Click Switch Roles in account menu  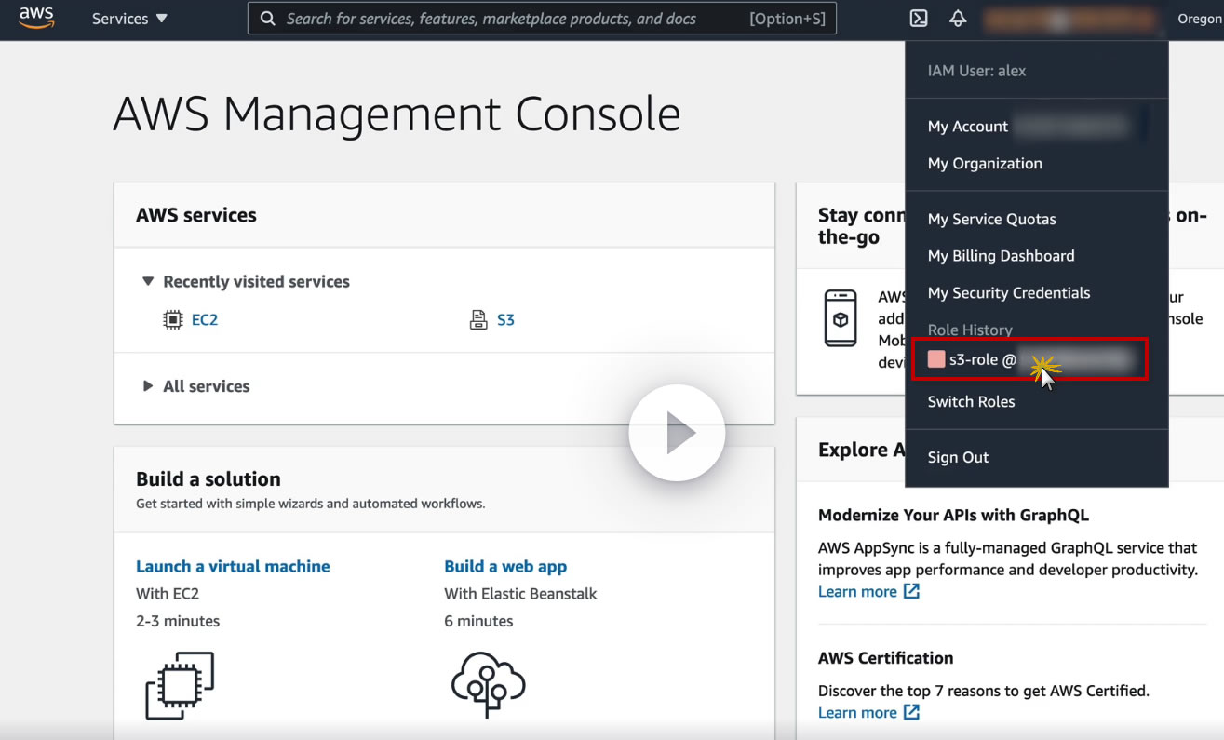971,402
